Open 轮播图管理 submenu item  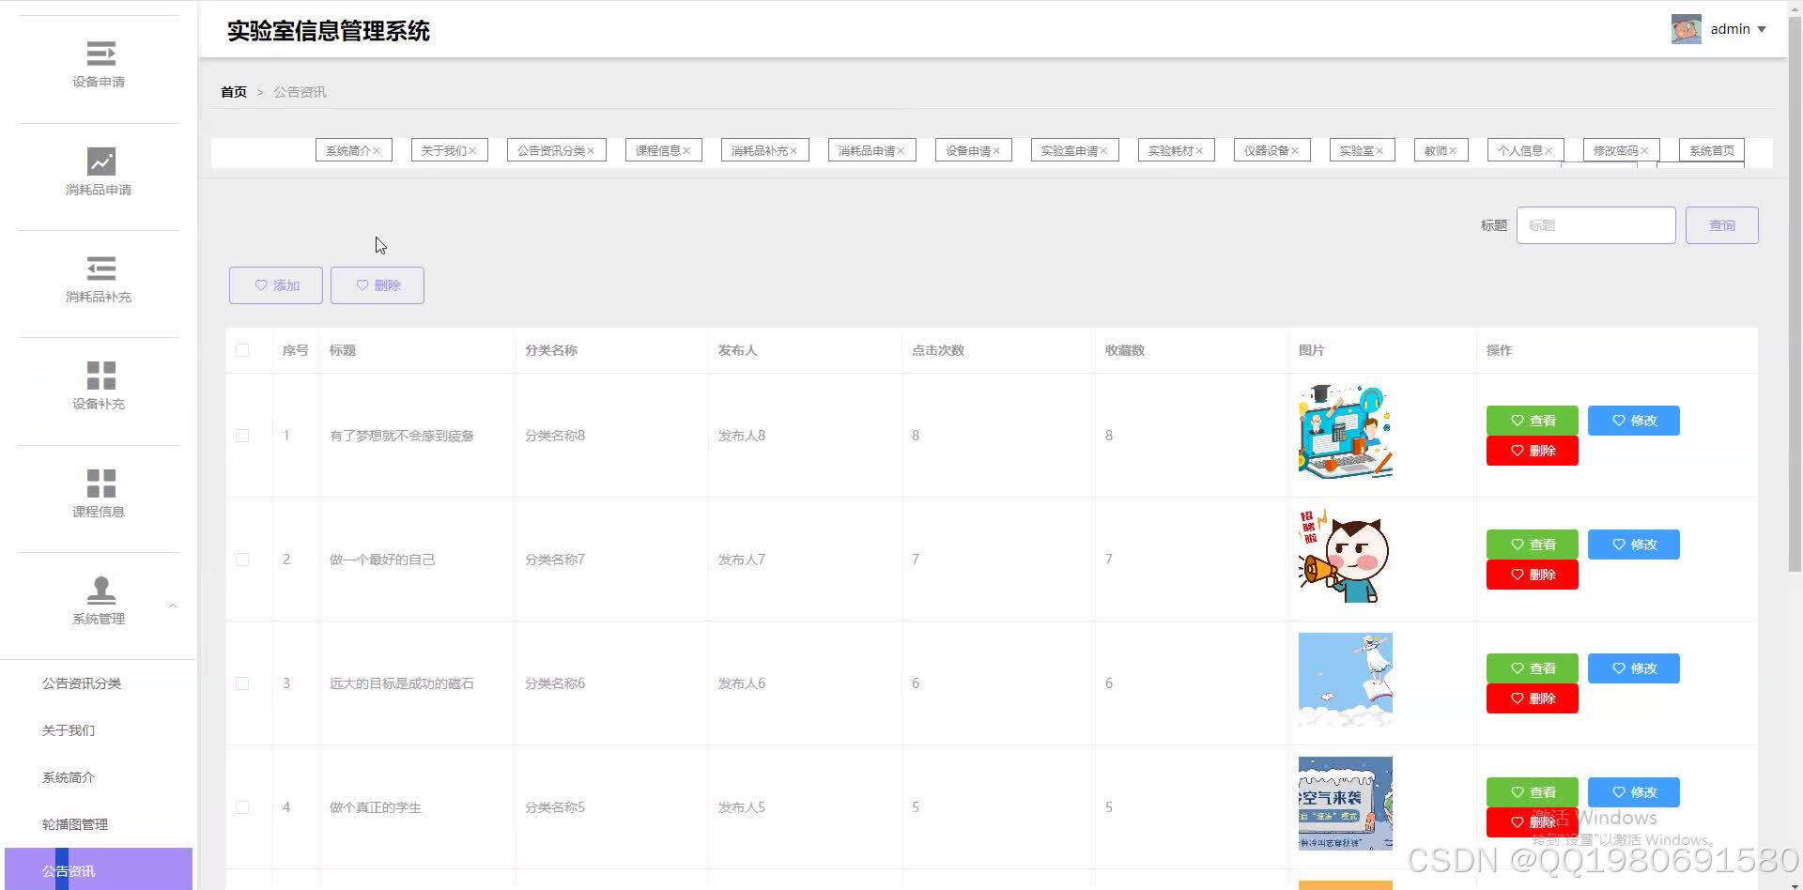[x=75, y=824]
